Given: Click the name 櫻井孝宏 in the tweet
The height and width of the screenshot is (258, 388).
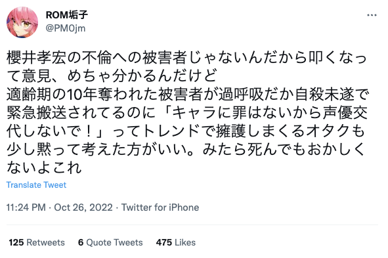Looking at the screenshot, I should click(36, 57).
